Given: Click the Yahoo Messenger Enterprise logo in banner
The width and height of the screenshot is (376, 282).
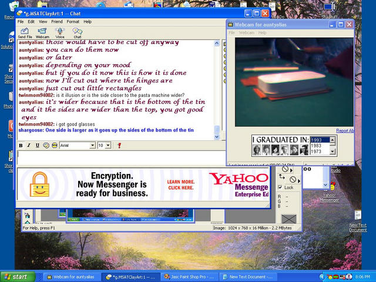Looking at the screenshot, I should [x=239, y=184].
